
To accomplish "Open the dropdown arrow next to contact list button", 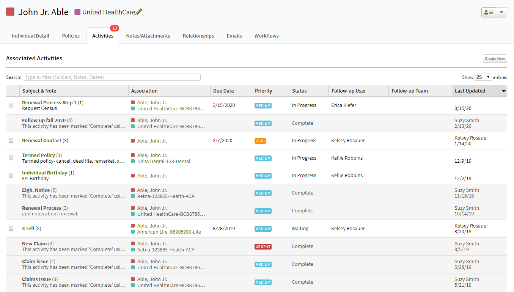I will coord(501,12).
